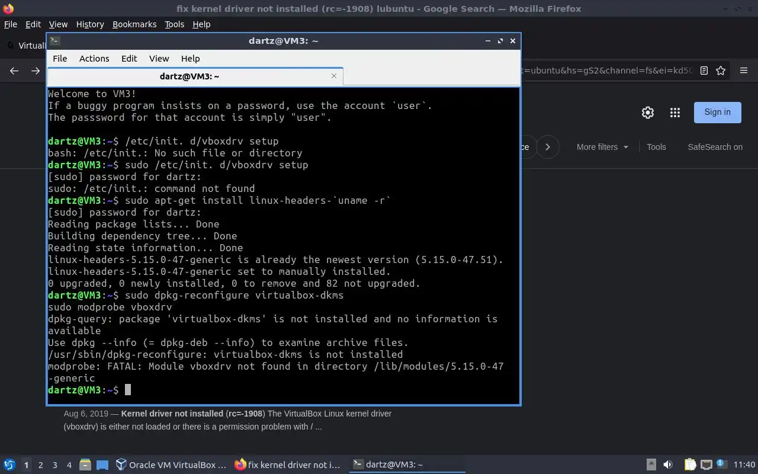Open Firefox History menu
Viewport: 758px width, 474px height.
[x=90, y=24]
